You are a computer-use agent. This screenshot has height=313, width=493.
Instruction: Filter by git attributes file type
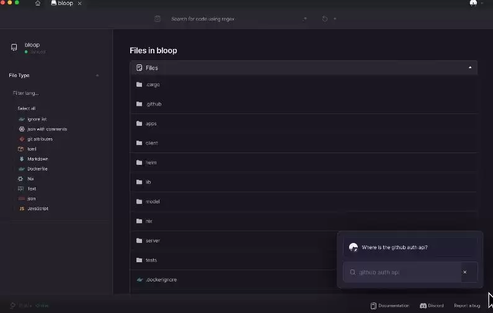40,139
